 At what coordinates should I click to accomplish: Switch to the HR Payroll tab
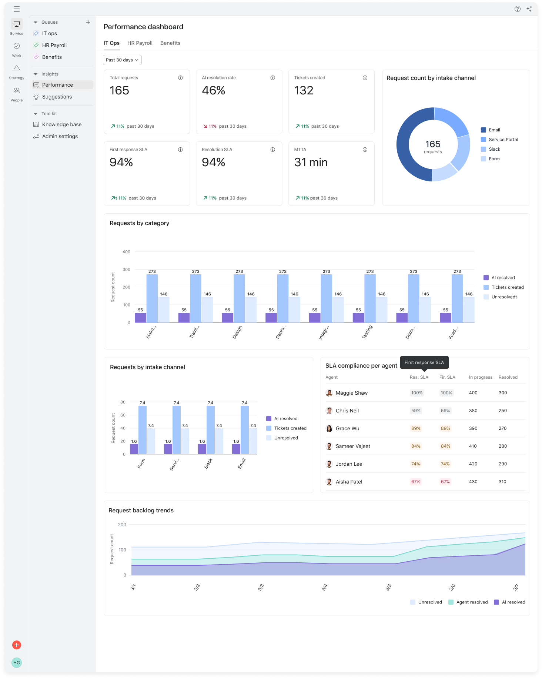point(140,43)
